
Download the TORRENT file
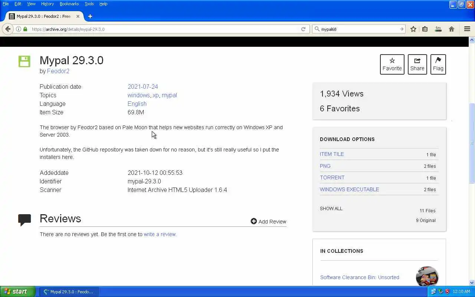pyautogui.click(x=332, y=177)
